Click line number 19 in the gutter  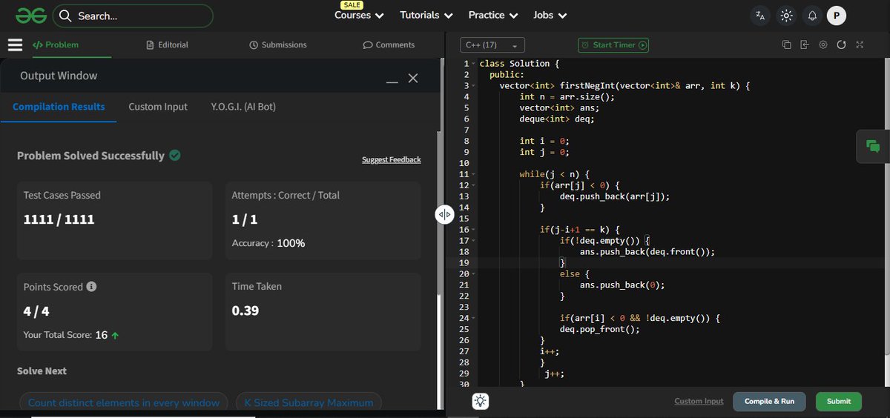pyautogui.click(x=465, y=262)
